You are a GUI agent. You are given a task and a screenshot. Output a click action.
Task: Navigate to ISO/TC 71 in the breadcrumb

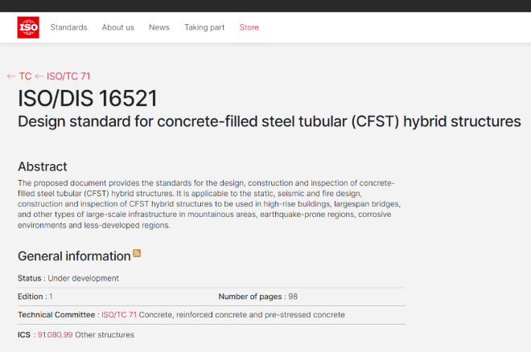click(68, 76)
